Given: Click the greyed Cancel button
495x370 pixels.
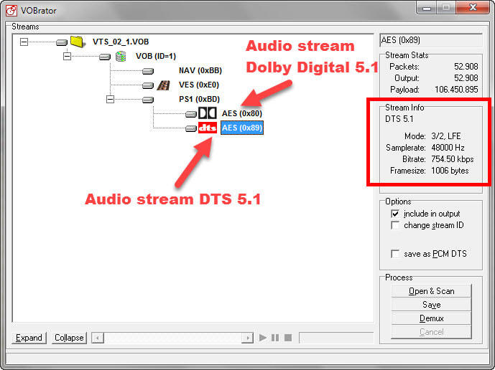Looking at the screenshot, I should coord(431,332).
